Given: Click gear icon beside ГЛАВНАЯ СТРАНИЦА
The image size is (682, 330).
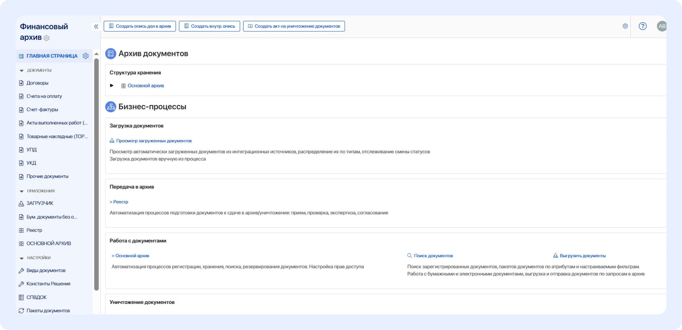Looking at the screenshot, I should tap(86, 56).
